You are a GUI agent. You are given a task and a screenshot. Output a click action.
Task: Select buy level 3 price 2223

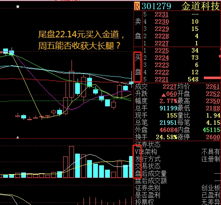(x=162, y=65)
